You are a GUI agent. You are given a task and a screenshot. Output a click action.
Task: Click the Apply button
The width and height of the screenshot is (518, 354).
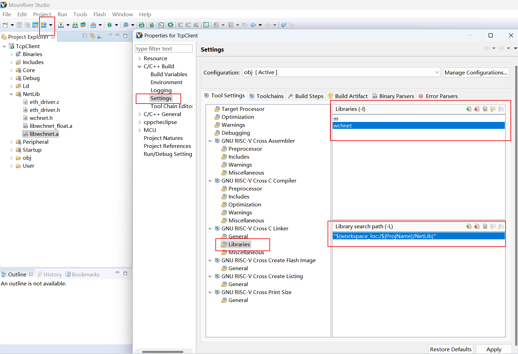tap(494, 349)
